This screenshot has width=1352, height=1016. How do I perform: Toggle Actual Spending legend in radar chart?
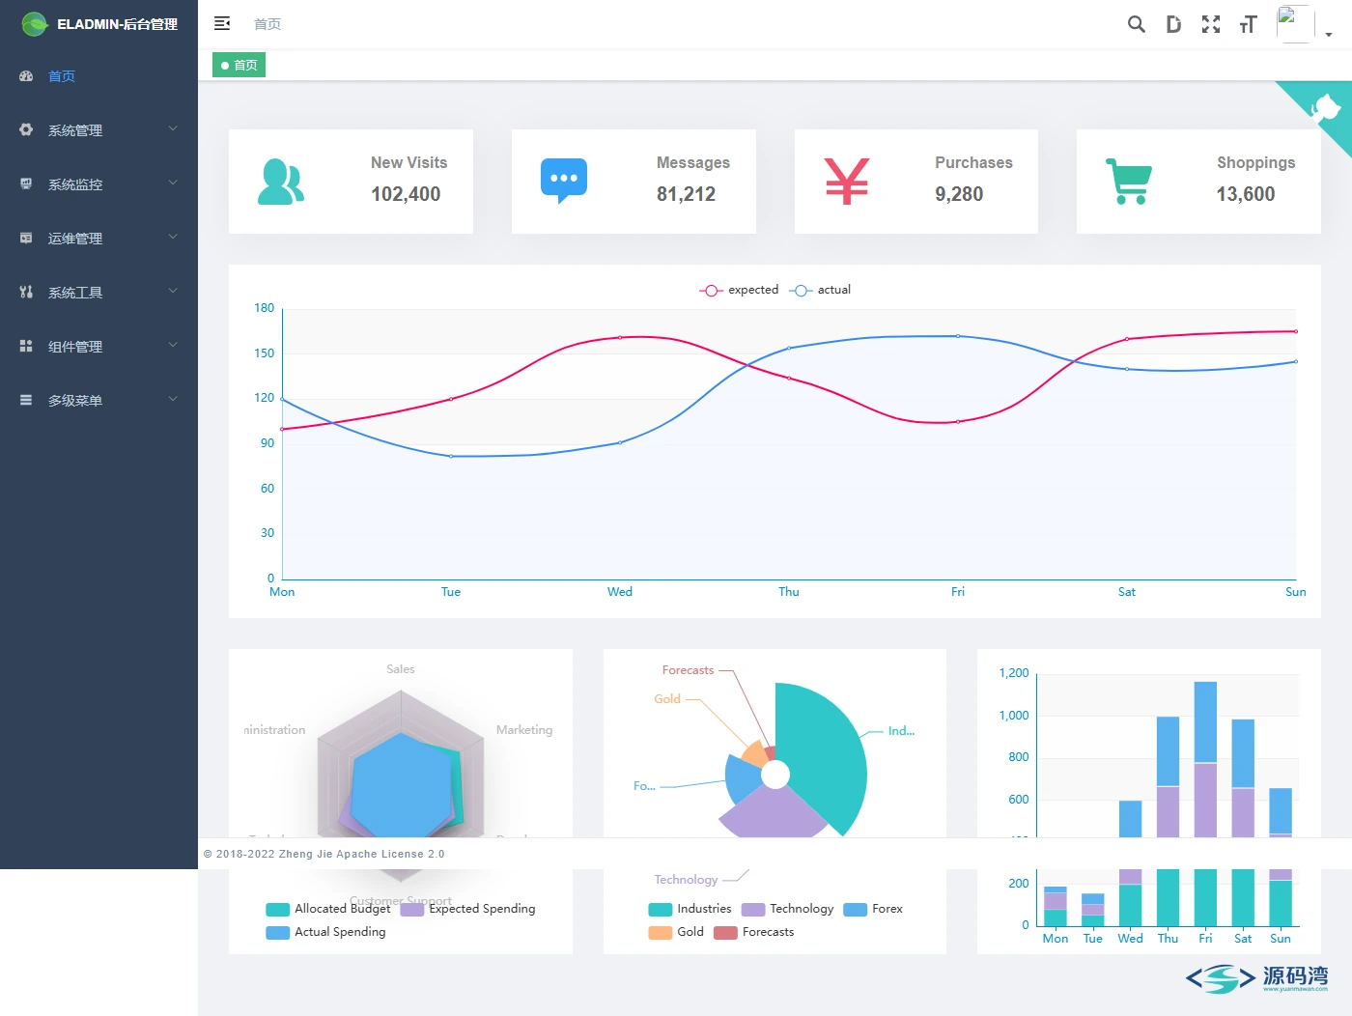(x=325, y=932)
